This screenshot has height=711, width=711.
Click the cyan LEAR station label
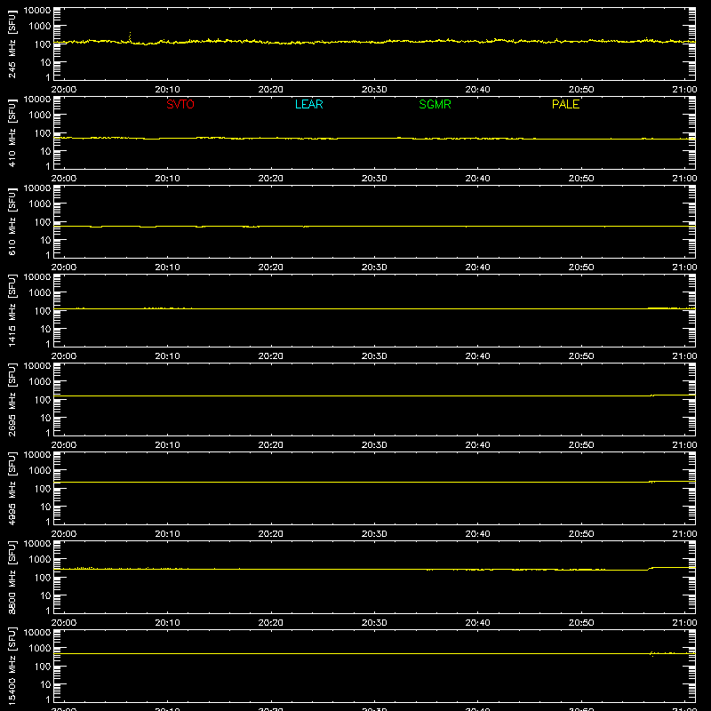[308, 104]
